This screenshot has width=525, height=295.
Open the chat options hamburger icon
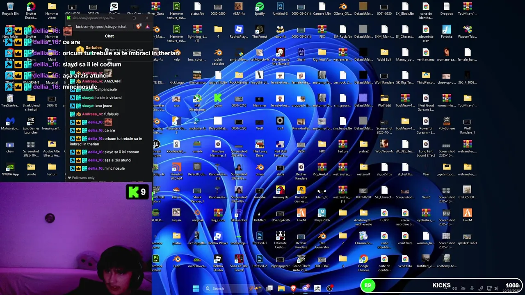(109, 61)
